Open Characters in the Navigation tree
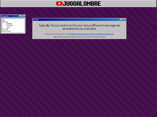The image size is (157, 117). pyautogui.click(x=10, y=26)
